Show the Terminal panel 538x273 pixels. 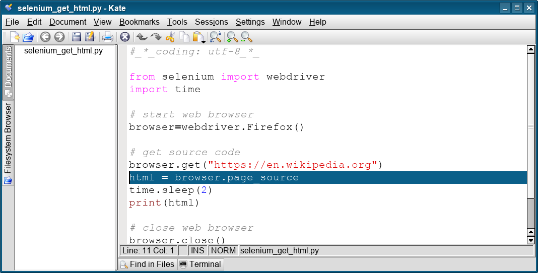201,264
